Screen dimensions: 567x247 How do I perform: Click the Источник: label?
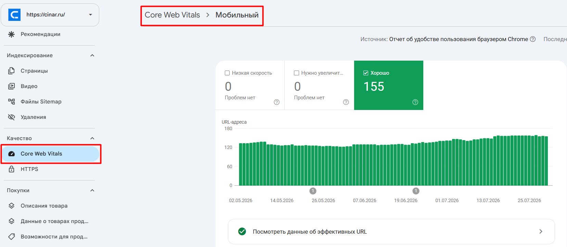pos(374,39)
